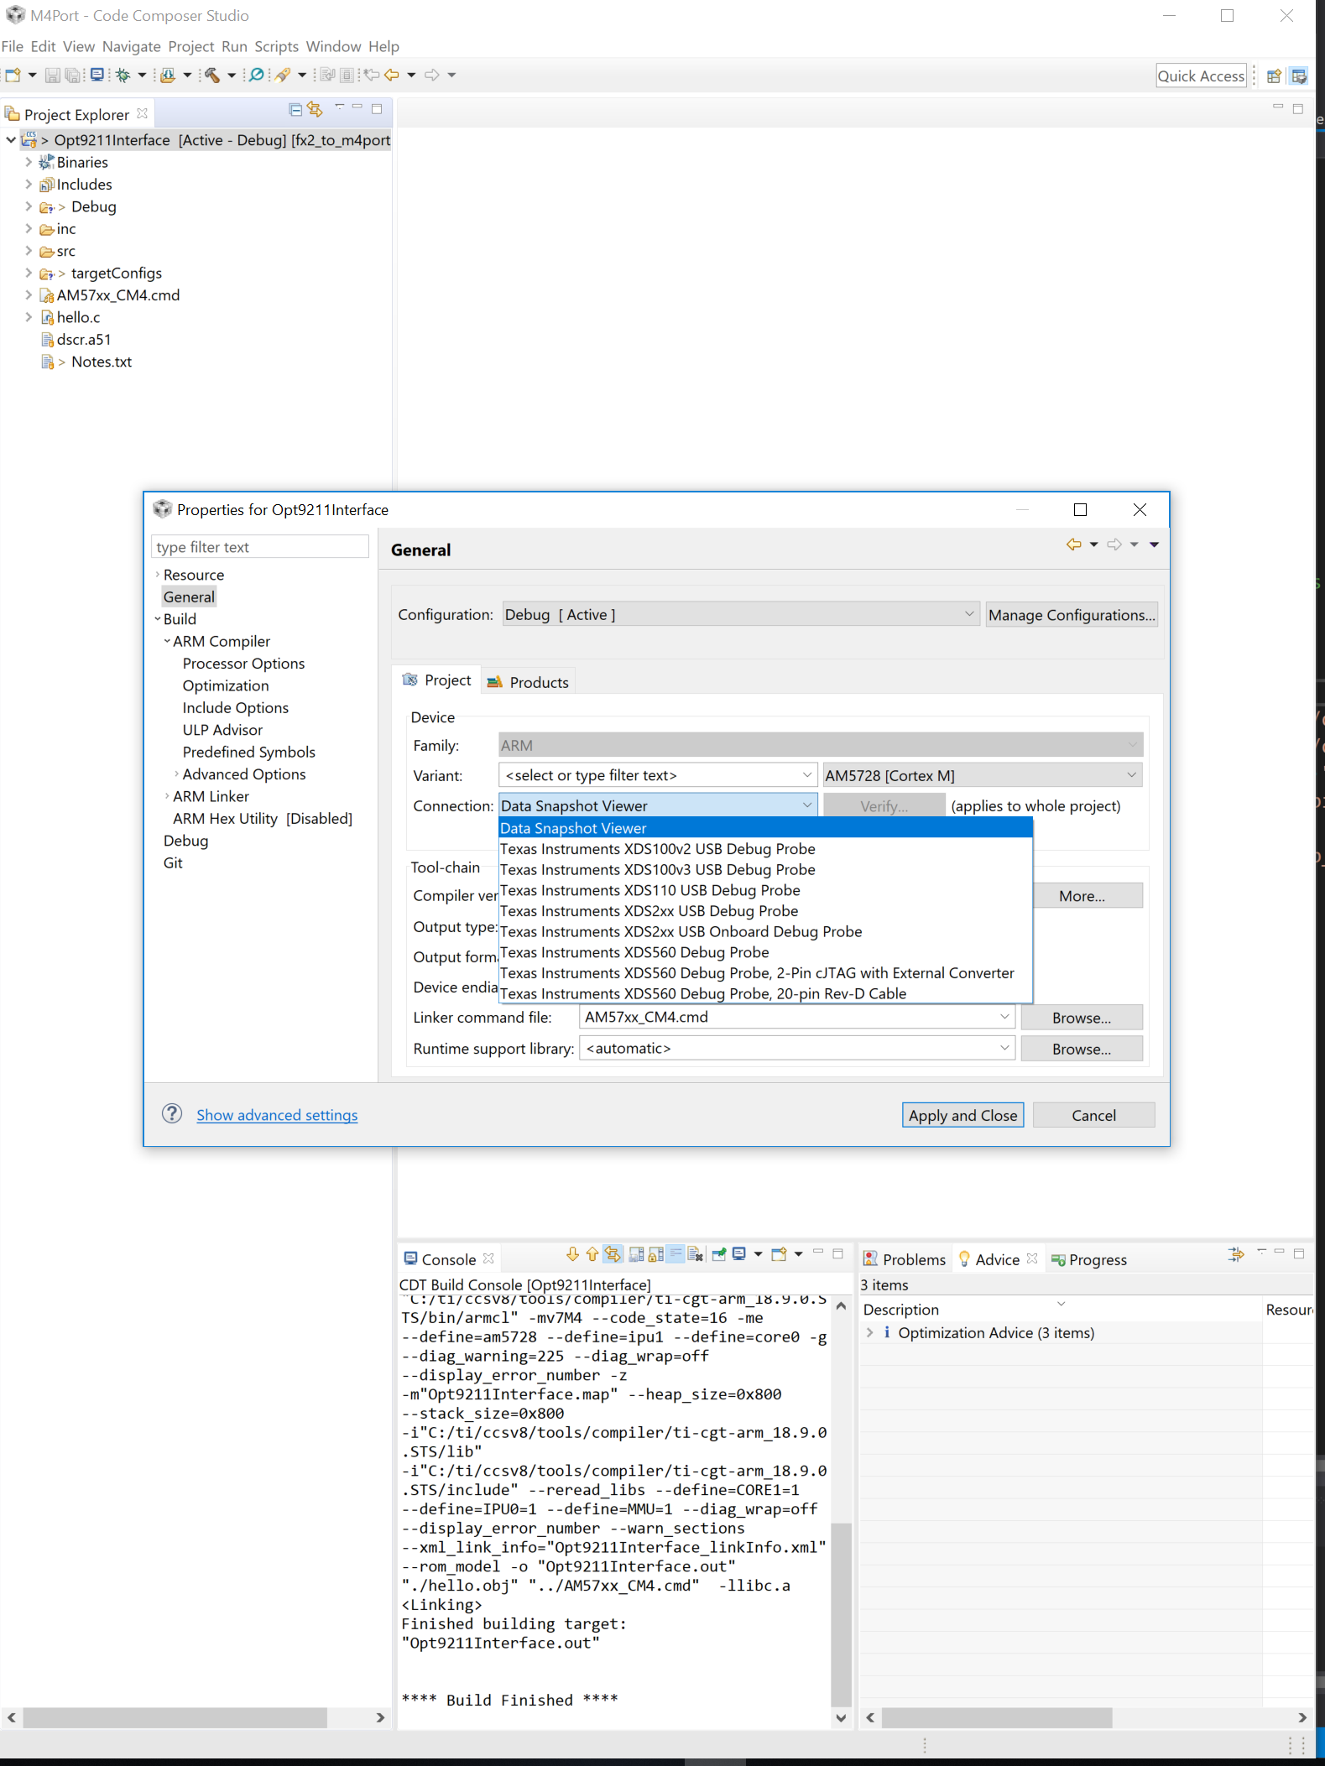This screenshot has width=1325, height=1766.
Task: Click Show advanced settings link
Action: pos(277,1115)
